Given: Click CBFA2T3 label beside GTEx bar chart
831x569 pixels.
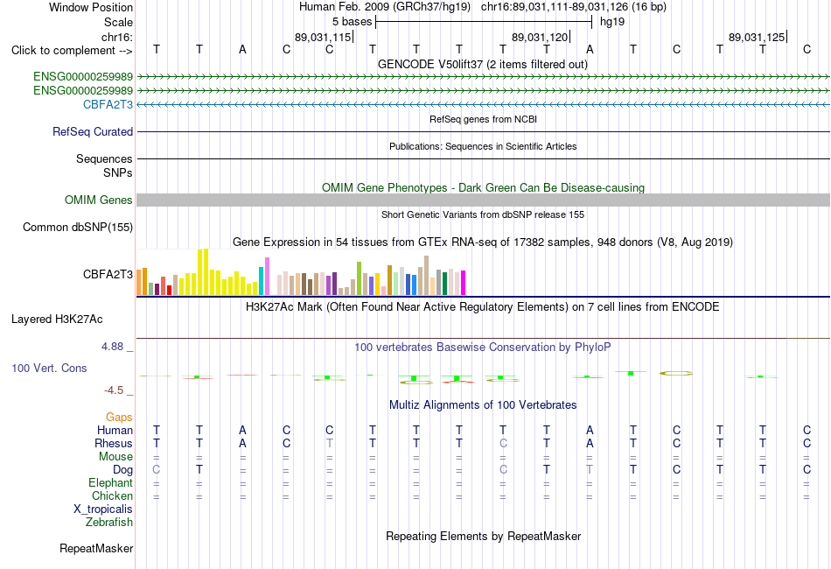Looking at the screenshot, I should [108, 274].
